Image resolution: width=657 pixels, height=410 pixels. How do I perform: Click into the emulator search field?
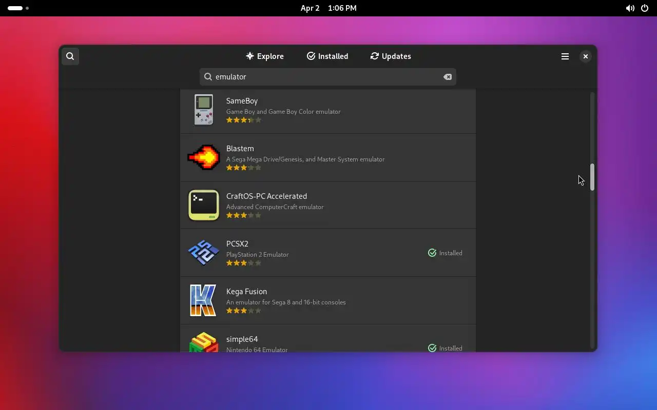(x=328, y=77)
